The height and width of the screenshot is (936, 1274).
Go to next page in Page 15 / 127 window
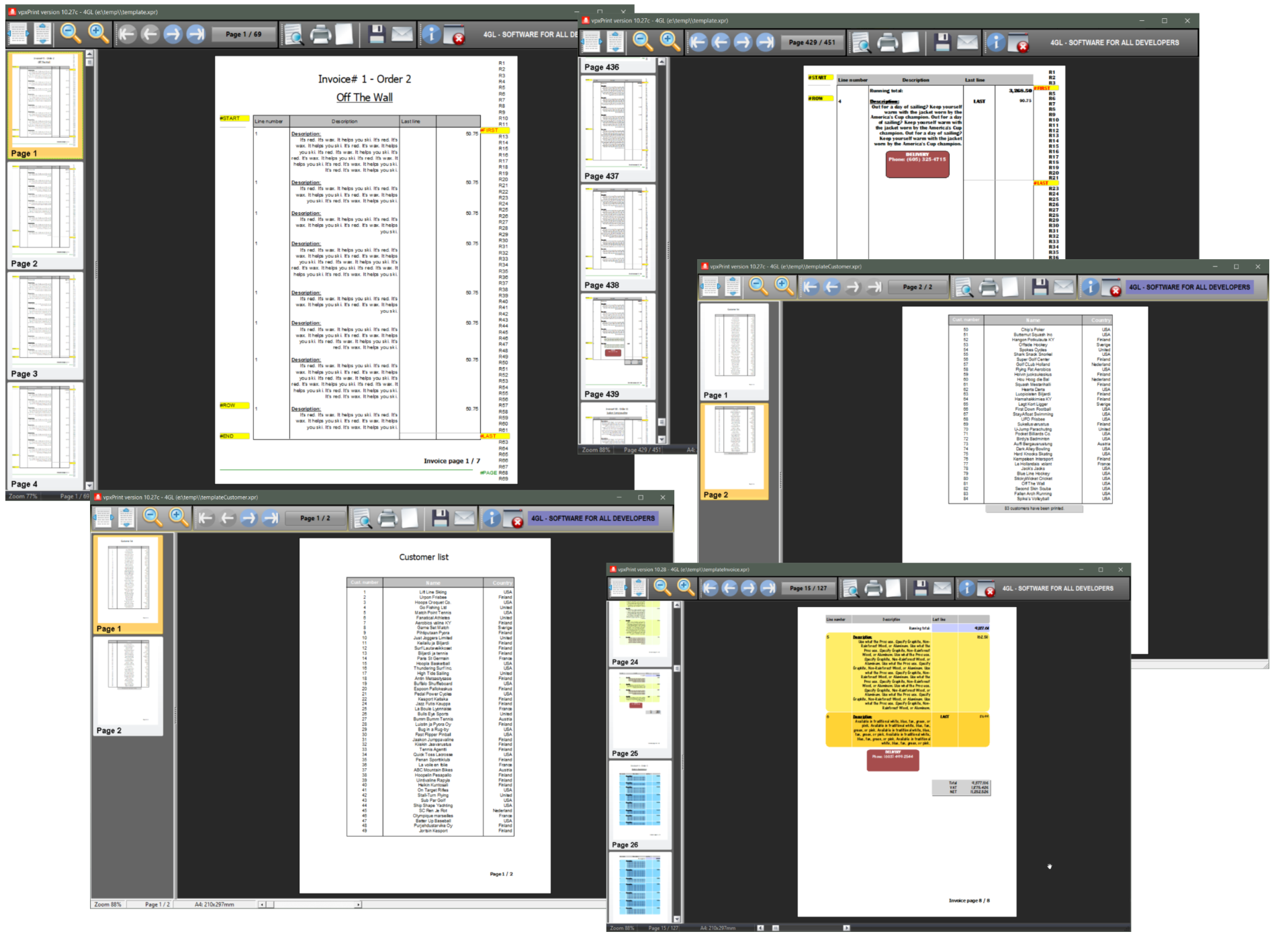(x=747, y=588)
